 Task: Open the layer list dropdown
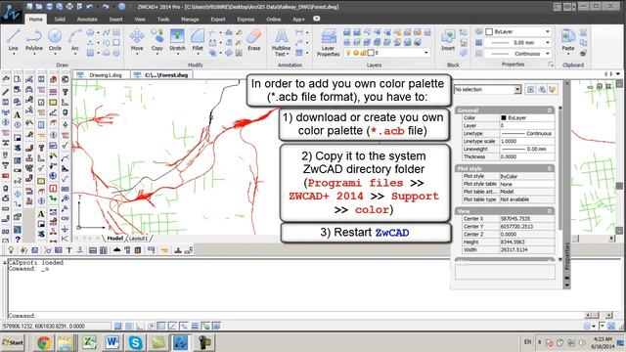[426, 53]
